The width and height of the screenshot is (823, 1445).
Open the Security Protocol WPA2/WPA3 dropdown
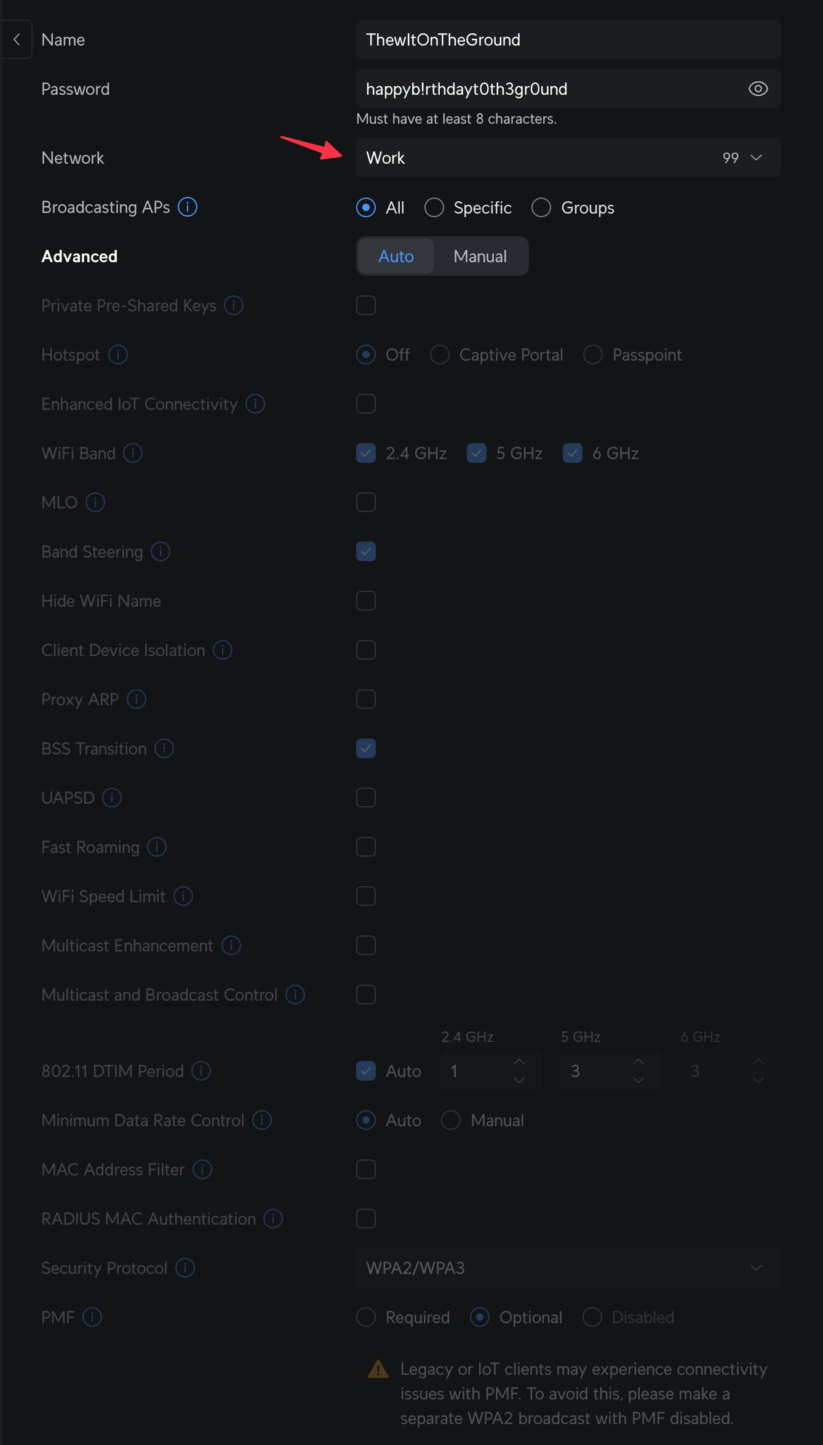568,1268
